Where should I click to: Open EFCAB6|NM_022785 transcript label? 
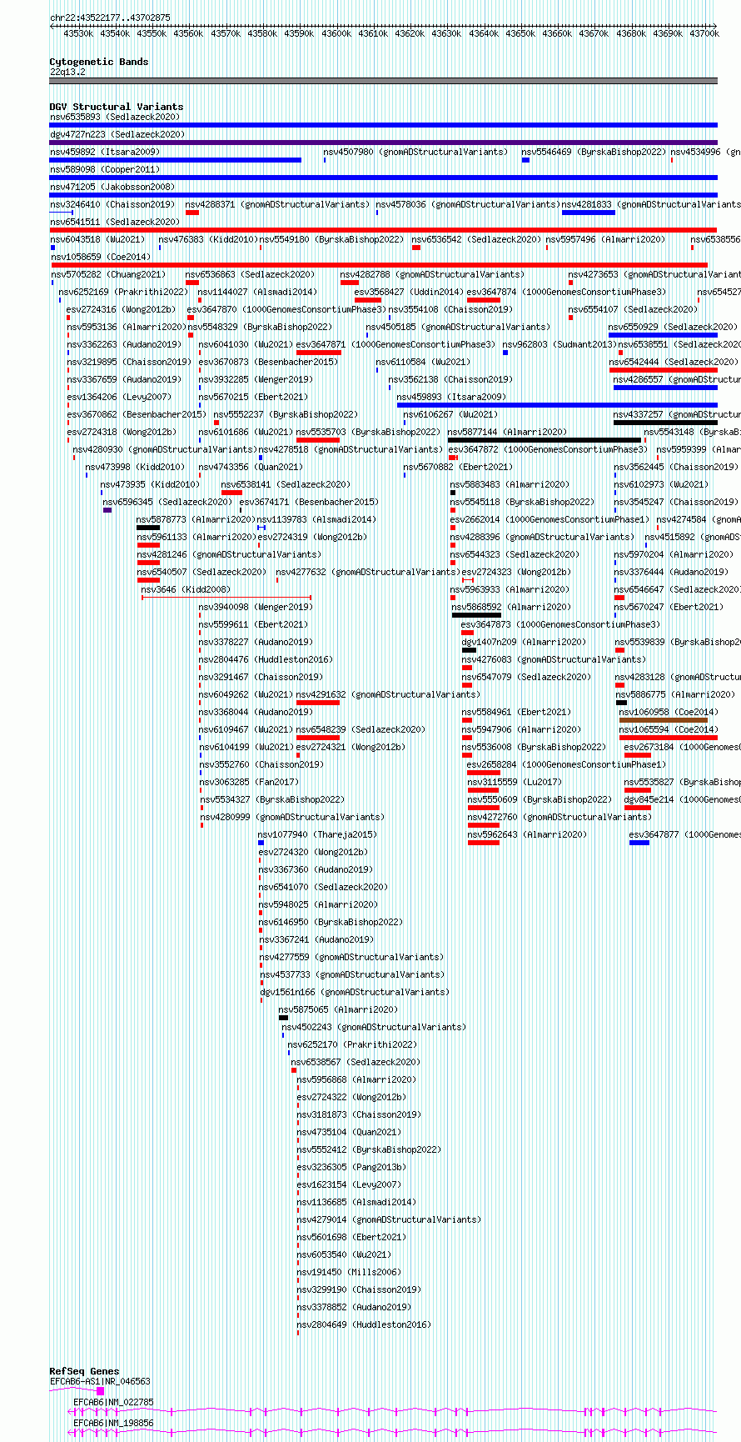coord(113,1402)
